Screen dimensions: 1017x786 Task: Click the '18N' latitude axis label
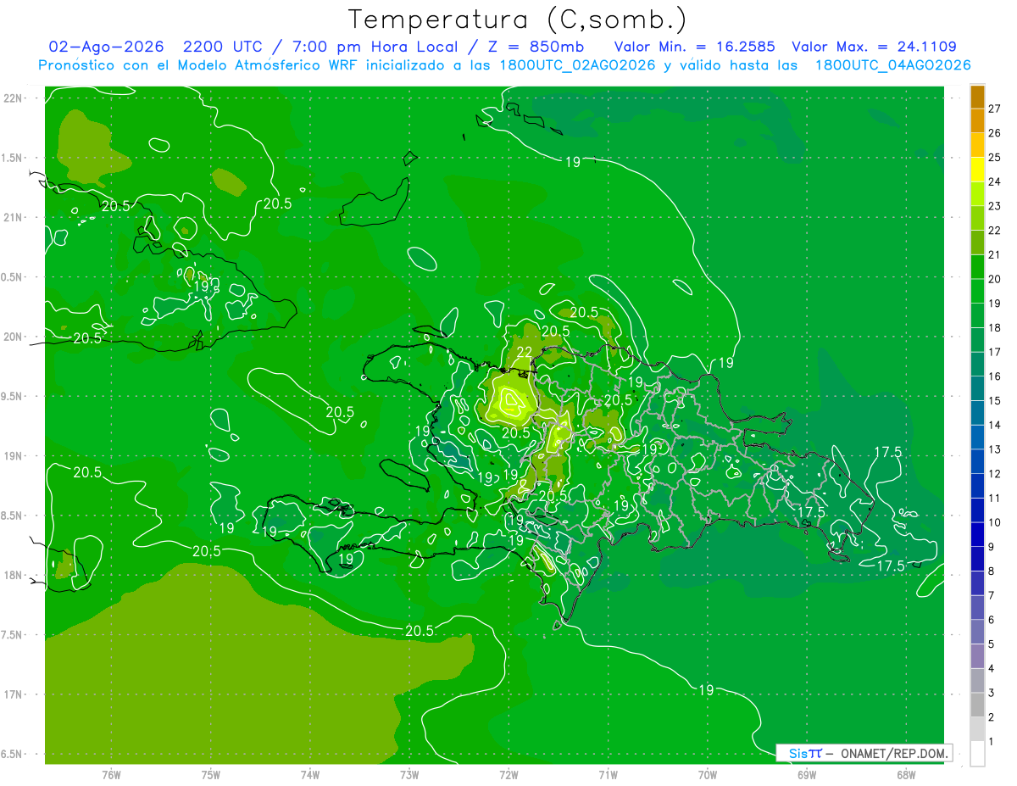click(x=13, y=575)
